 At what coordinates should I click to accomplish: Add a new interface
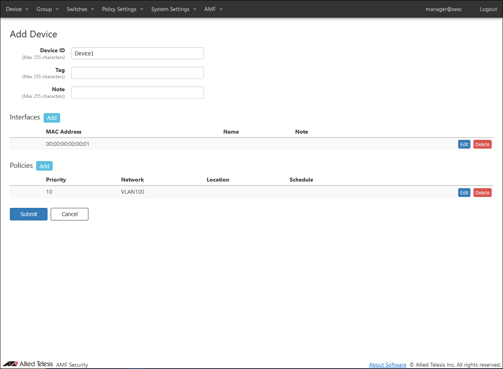pos(52,118)
